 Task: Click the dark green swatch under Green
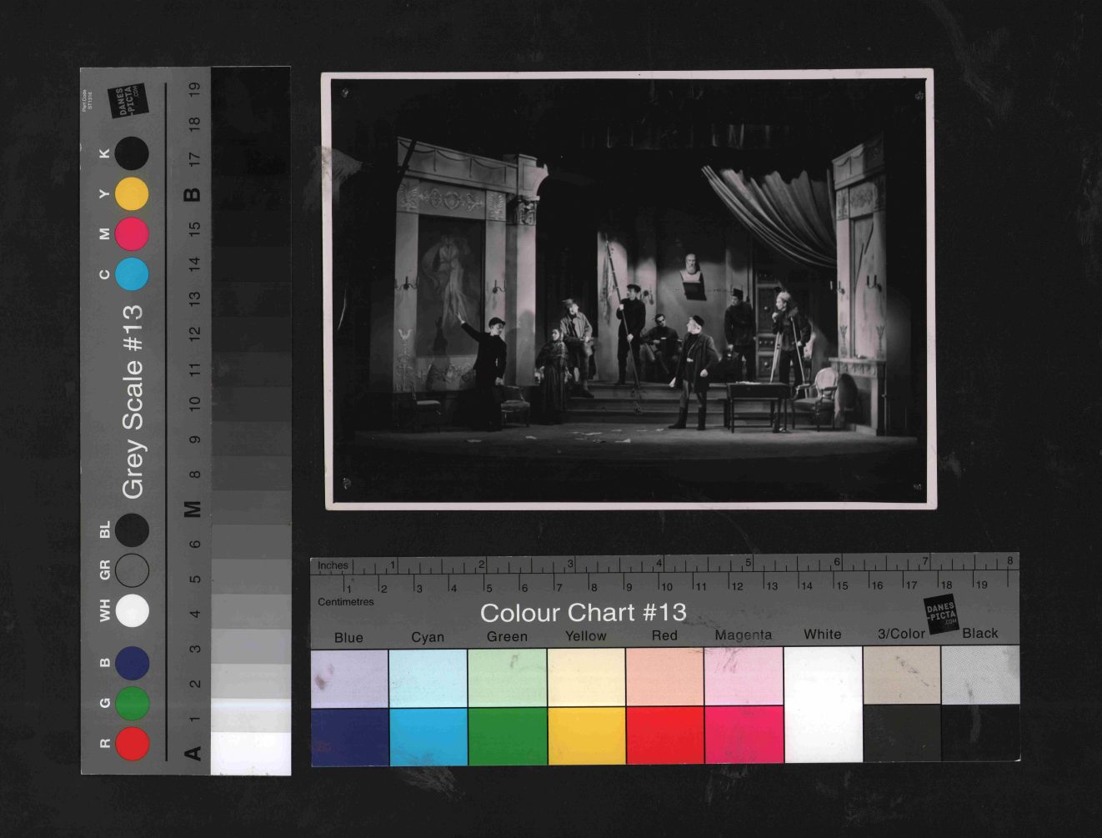tap(507, 736)
